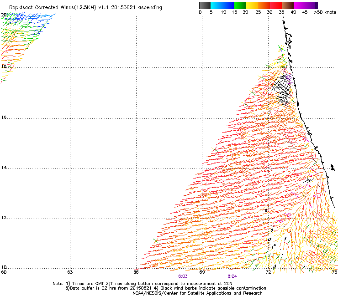Click the cyan-to-blue segment of the color bar
The height and width of the screenshot is (296, 338).
(x=222, y=5)
